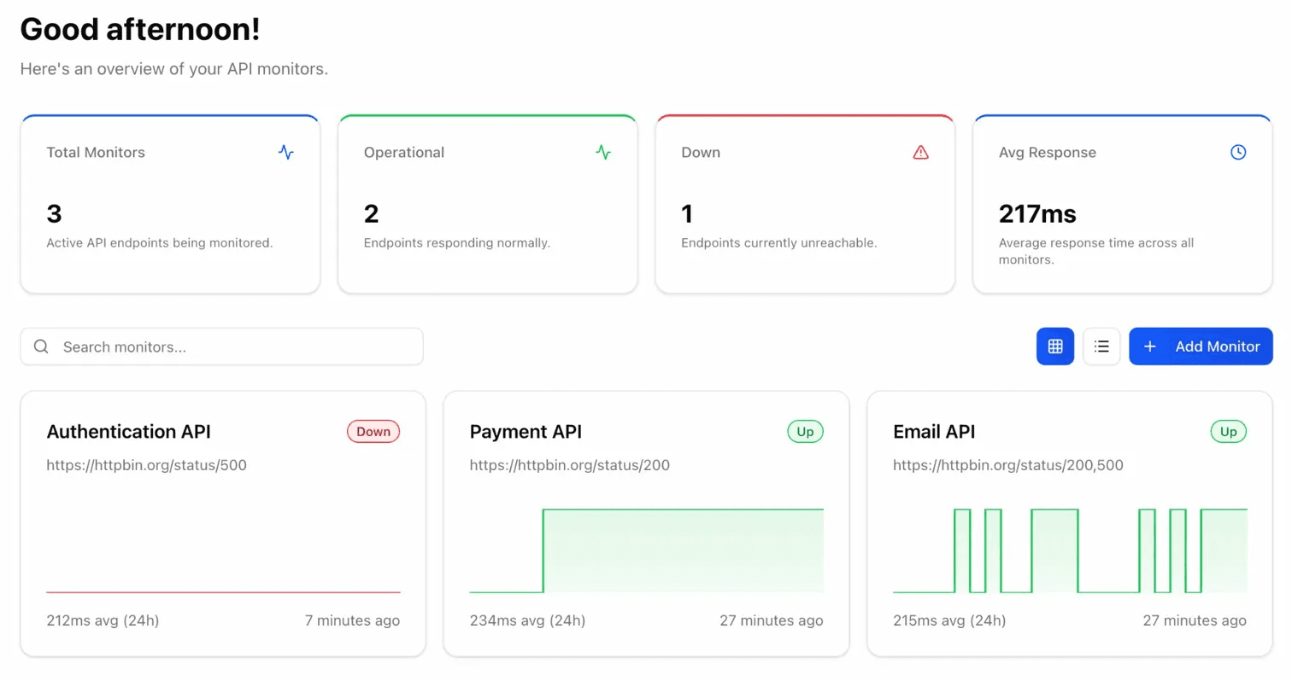Click inside the Search monitors field
This screenshot has height=681, width=1292.
[222, 346]
